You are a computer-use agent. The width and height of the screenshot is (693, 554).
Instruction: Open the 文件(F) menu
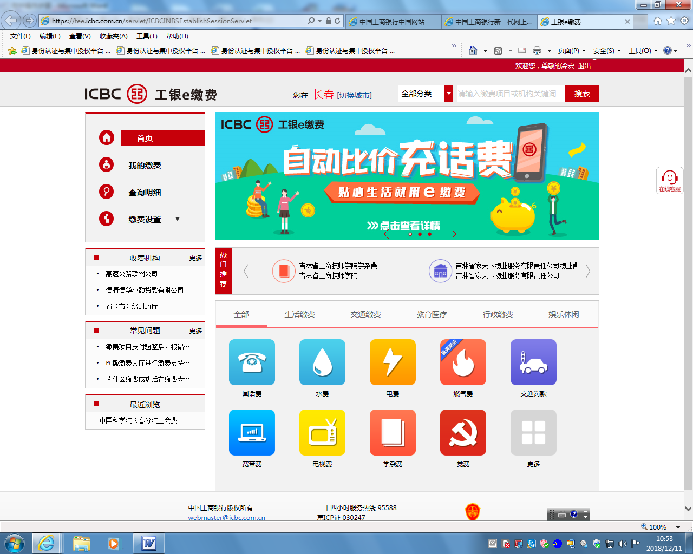(21, 36)
